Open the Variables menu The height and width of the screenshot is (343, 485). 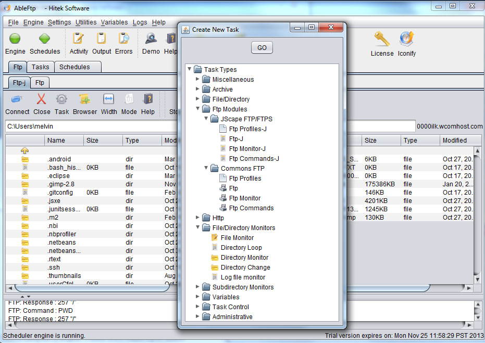pyautogui.click(x=115, y=22)
